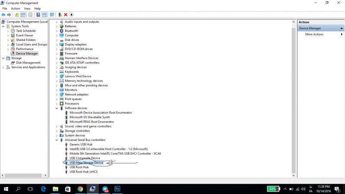Select Device Manager in the left tree
Screen dimensions: 345x194
tap(27, 53)
